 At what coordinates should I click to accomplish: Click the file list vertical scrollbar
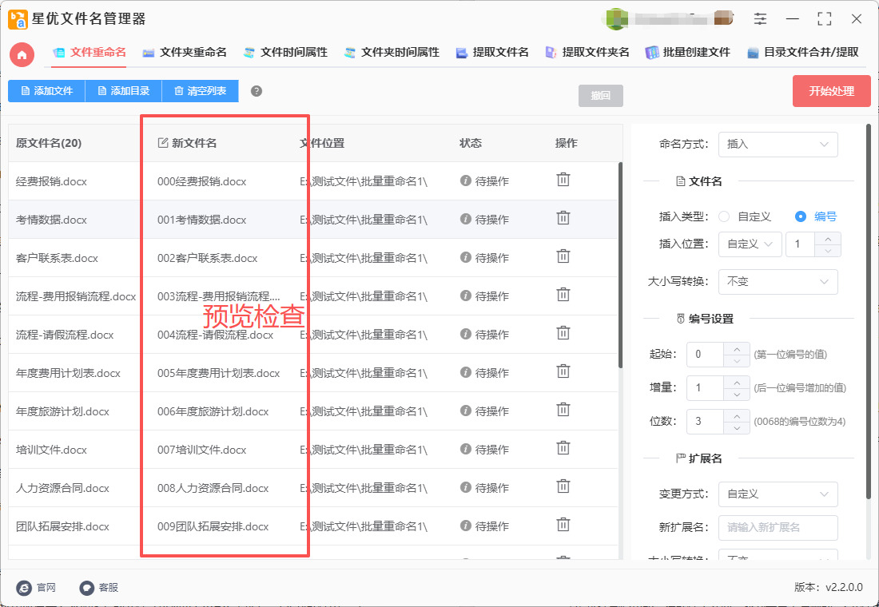coord(620,265)
